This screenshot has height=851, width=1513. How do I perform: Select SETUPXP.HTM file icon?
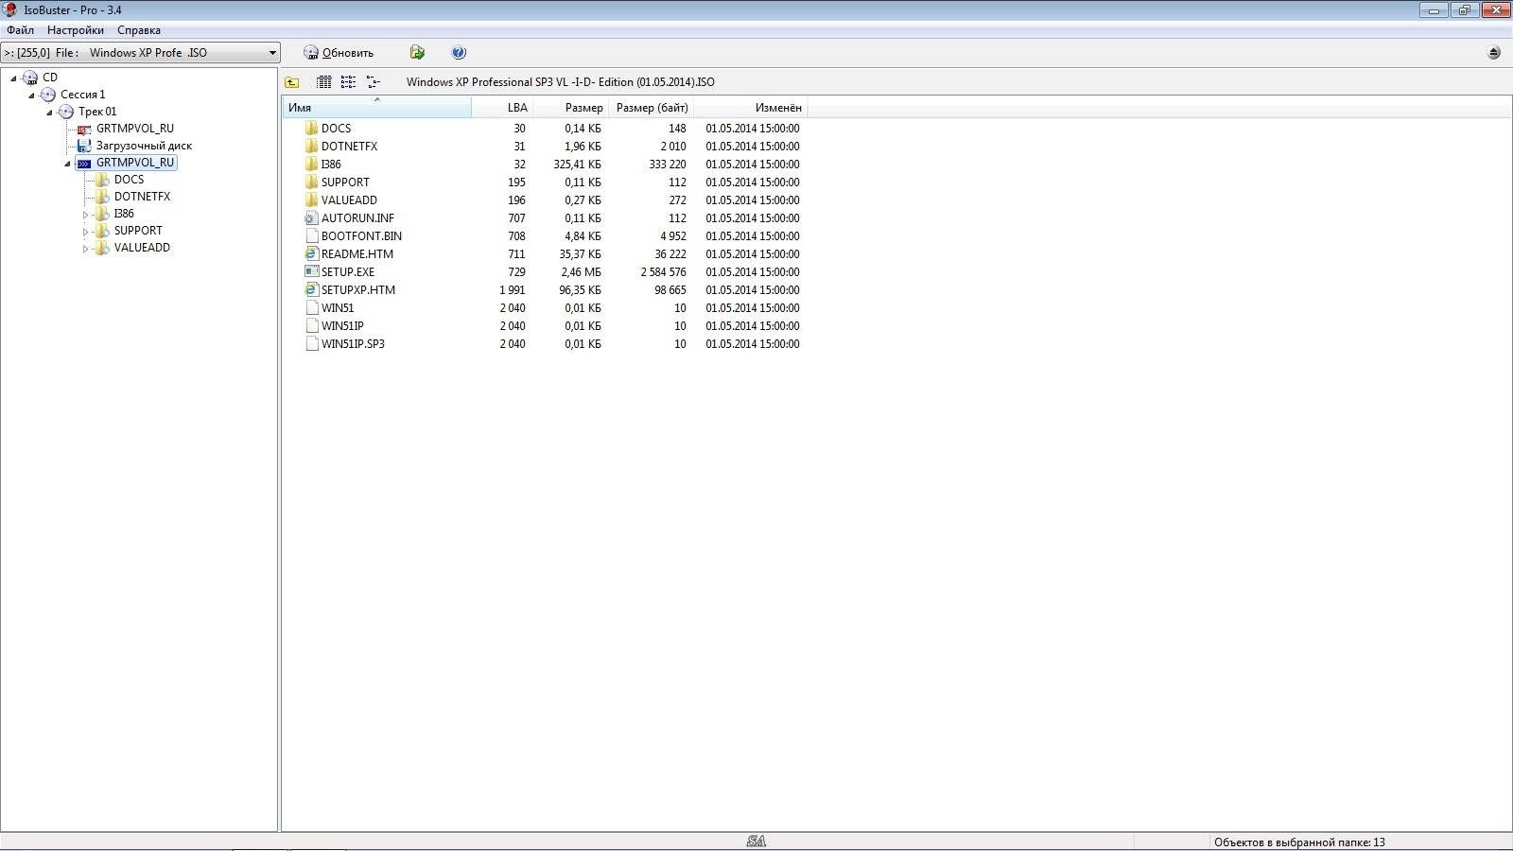pos(312,290)
